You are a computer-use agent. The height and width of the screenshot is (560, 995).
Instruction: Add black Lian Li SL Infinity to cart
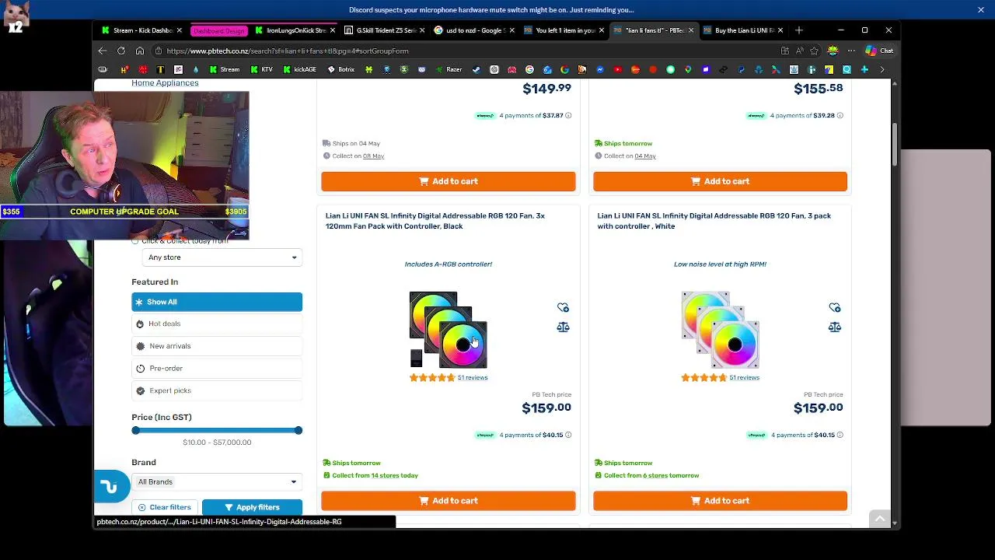tap(449, 501)
